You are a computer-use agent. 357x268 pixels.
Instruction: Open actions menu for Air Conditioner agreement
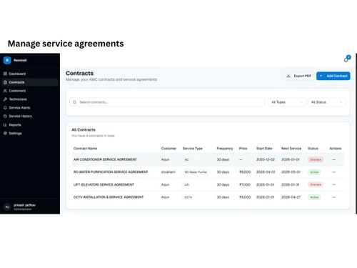tap(333, 159)
